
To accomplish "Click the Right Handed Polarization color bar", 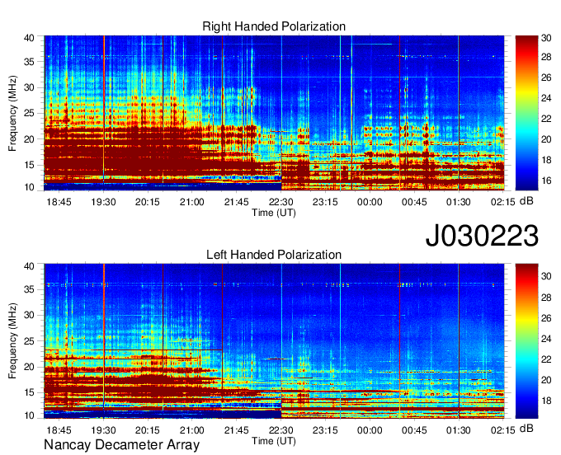I will (x=526, y=113).
